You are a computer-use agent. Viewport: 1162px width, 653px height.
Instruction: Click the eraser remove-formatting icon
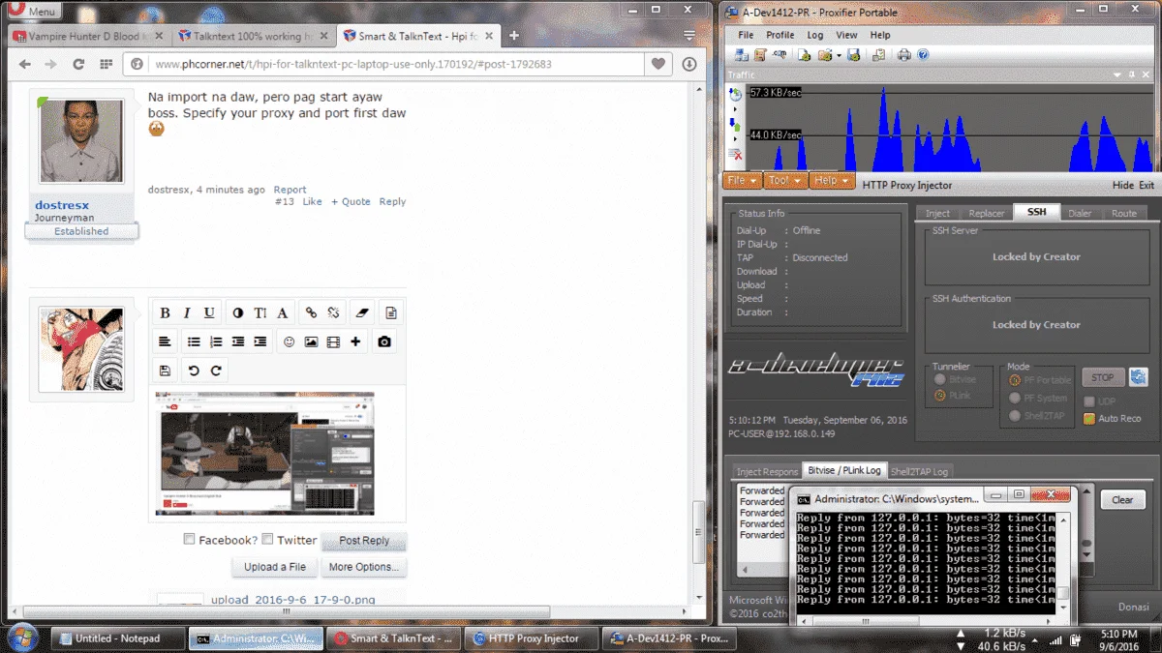click(x=362, y=313)
